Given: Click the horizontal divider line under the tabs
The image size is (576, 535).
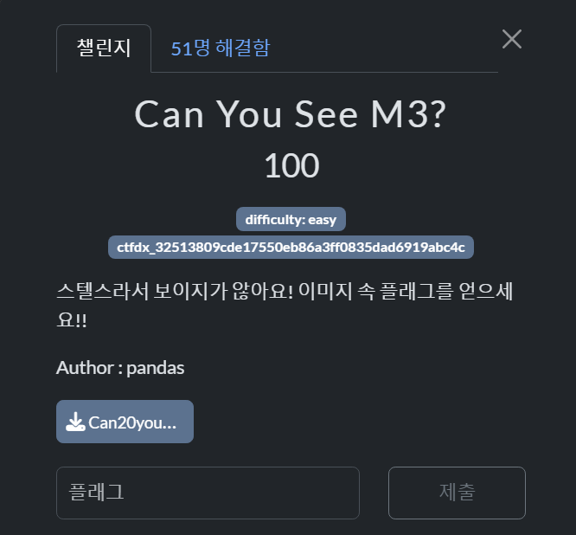Looking at the screenshot, I should tap(324, 72).
